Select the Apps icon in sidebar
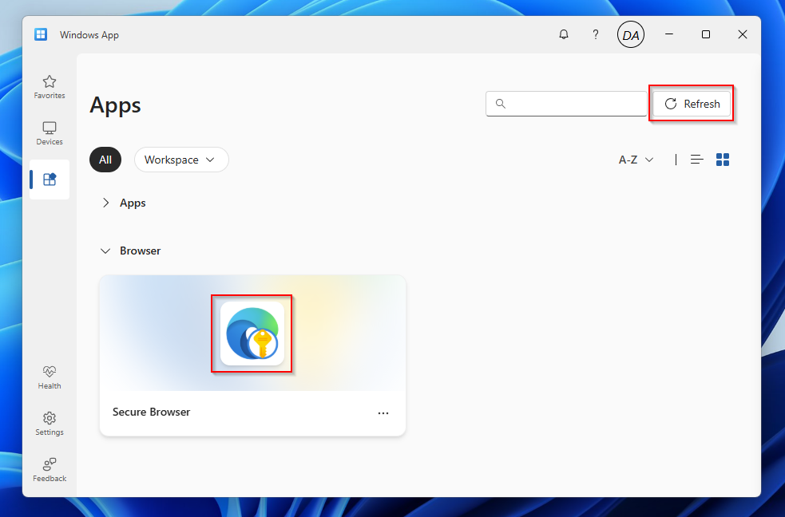Image resolution: width=785 pixels, height=517 pixels. click(x=50, y=180)
